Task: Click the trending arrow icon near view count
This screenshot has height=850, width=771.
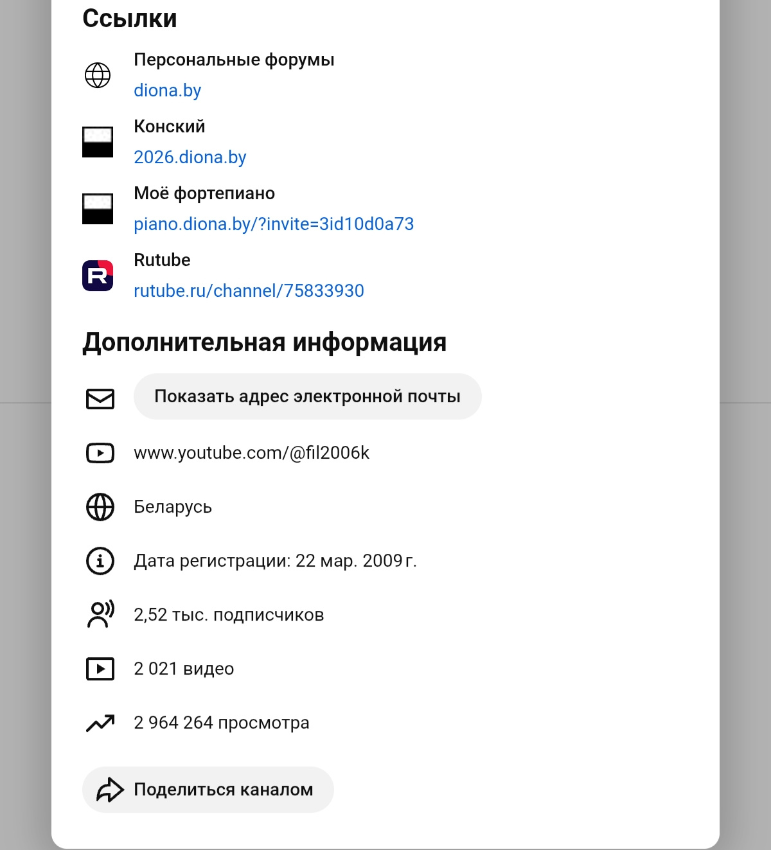Action: tap(101, 722)
